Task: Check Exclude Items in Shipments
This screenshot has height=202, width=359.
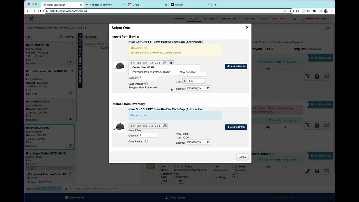Action: tap(271, 42)
